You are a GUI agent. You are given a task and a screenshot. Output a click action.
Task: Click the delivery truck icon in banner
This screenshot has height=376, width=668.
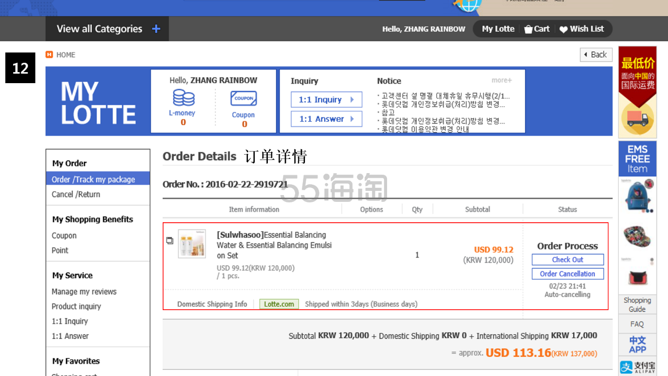(637, 119)
